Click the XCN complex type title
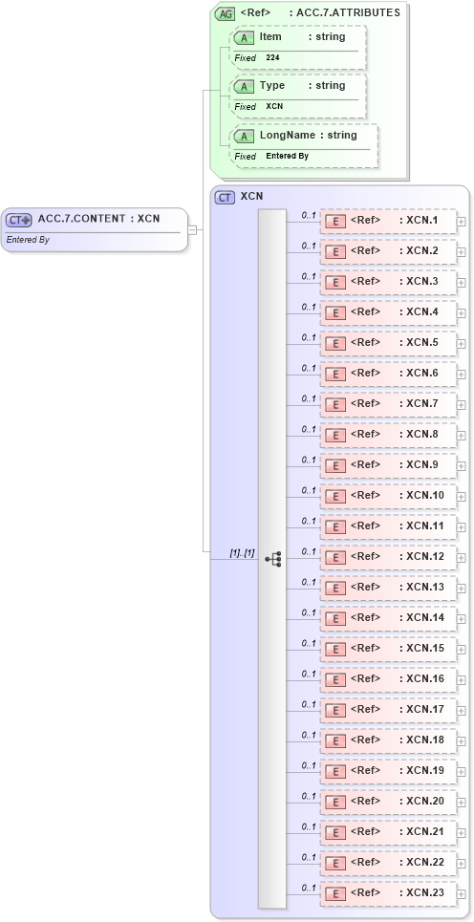The width and height of the screenshot is (474, 922). pos(251,197)
